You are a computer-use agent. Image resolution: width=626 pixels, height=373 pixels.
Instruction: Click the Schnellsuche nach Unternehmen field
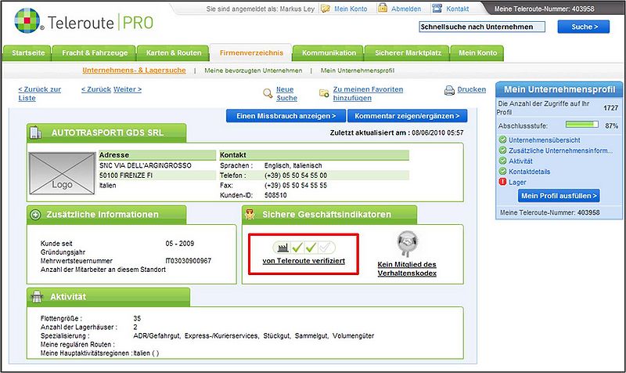coord(482,27)
